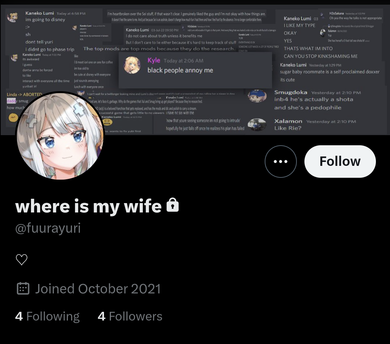The image size is (390, 344).
Task: Open the 4 Following list
Action: [47, 317]
